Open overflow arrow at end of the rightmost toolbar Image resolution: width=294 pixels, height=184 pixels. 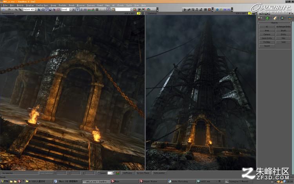coord(232,9)
